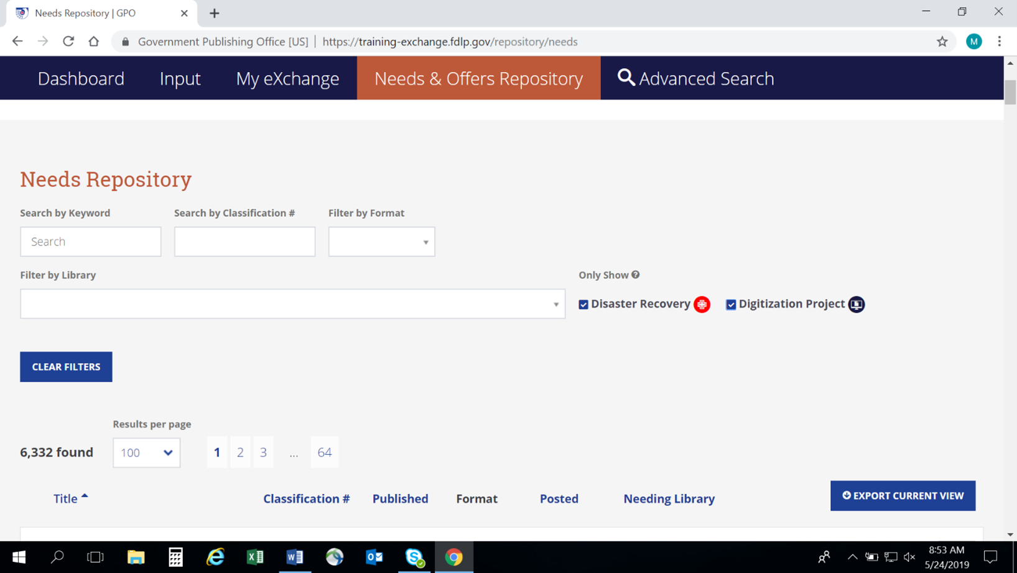View site security lock icon info
Screen dimensions: 1017x573
(x=126, y=42)
